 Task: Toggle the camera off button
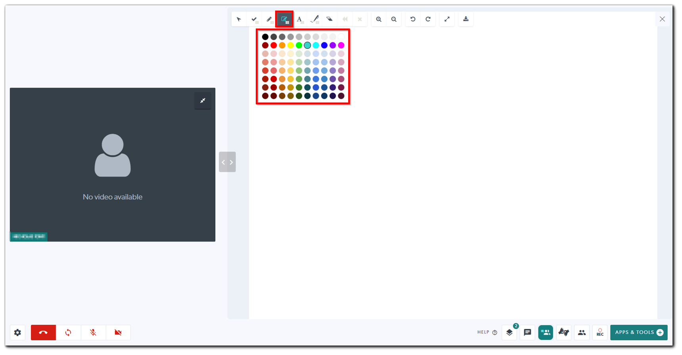click(118, 332)
